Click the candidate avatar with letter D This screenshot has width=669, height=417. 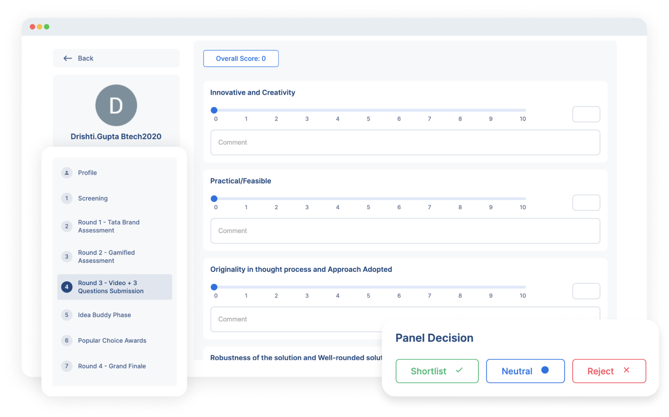[x=116, y=105]
